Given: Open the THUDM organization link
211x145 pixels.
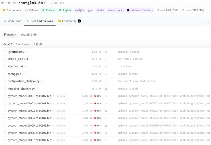Looking at the screenshot, I should [10, 3].
